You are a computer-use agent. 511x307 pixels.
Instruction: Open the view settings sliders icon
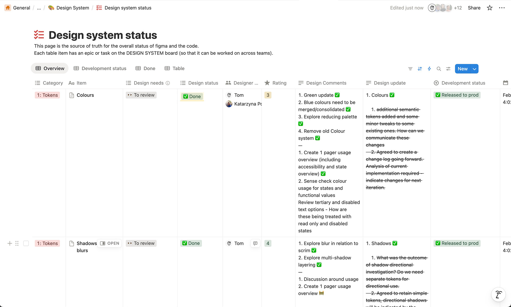(448, 69)
